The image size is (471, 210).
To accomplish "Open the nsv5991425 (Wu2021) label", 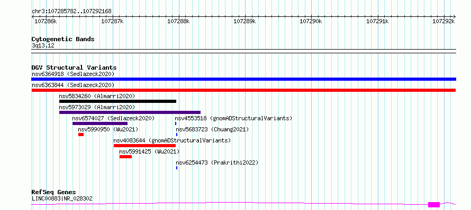I will pyautogui.click(x=149, y=151).
